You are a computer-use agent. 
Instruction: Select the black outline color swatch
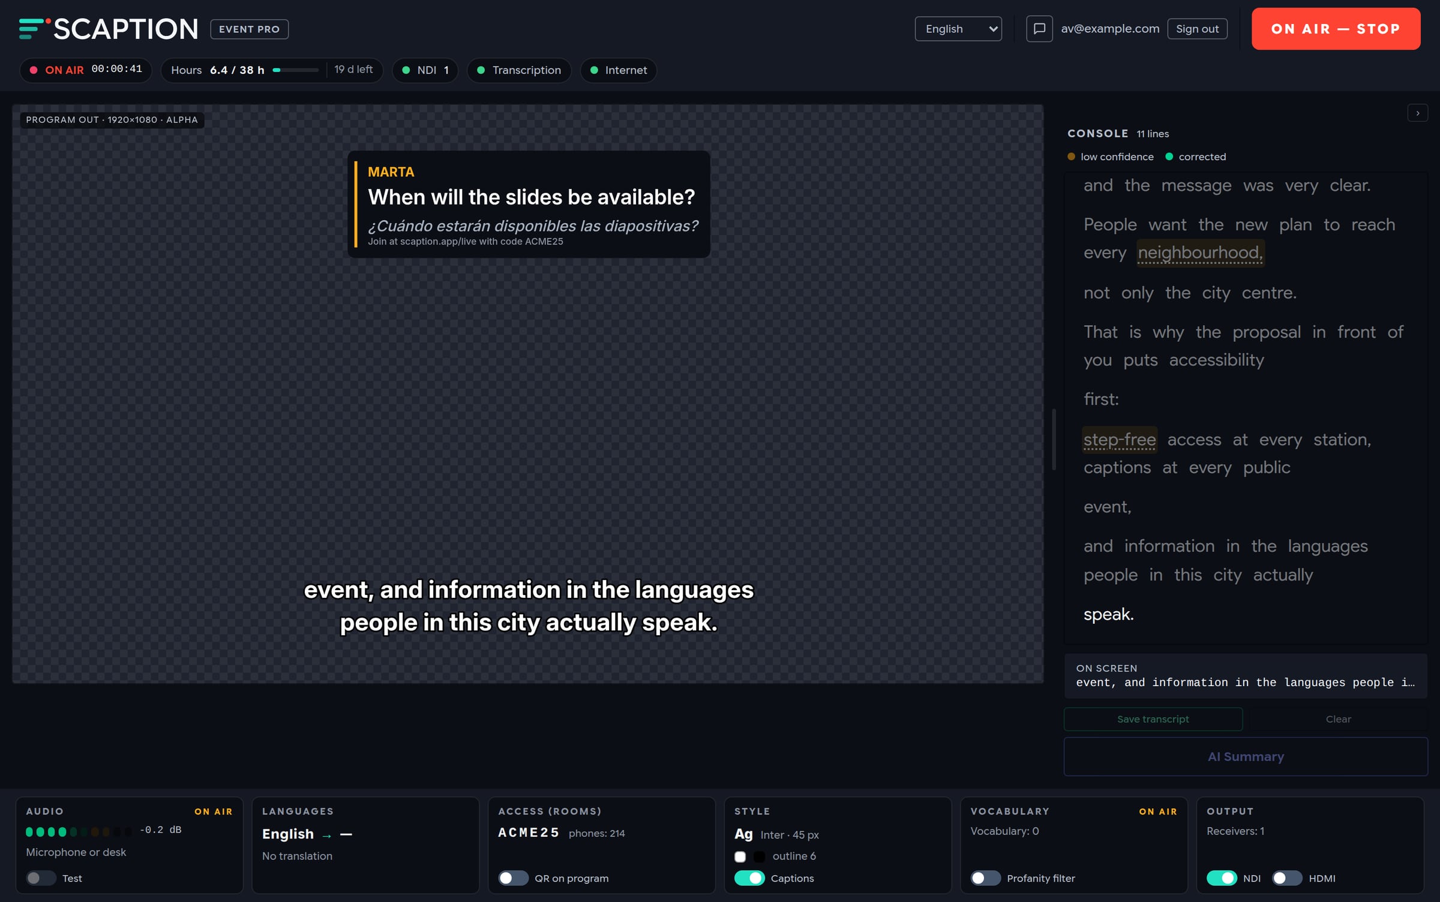coord(759,856)
